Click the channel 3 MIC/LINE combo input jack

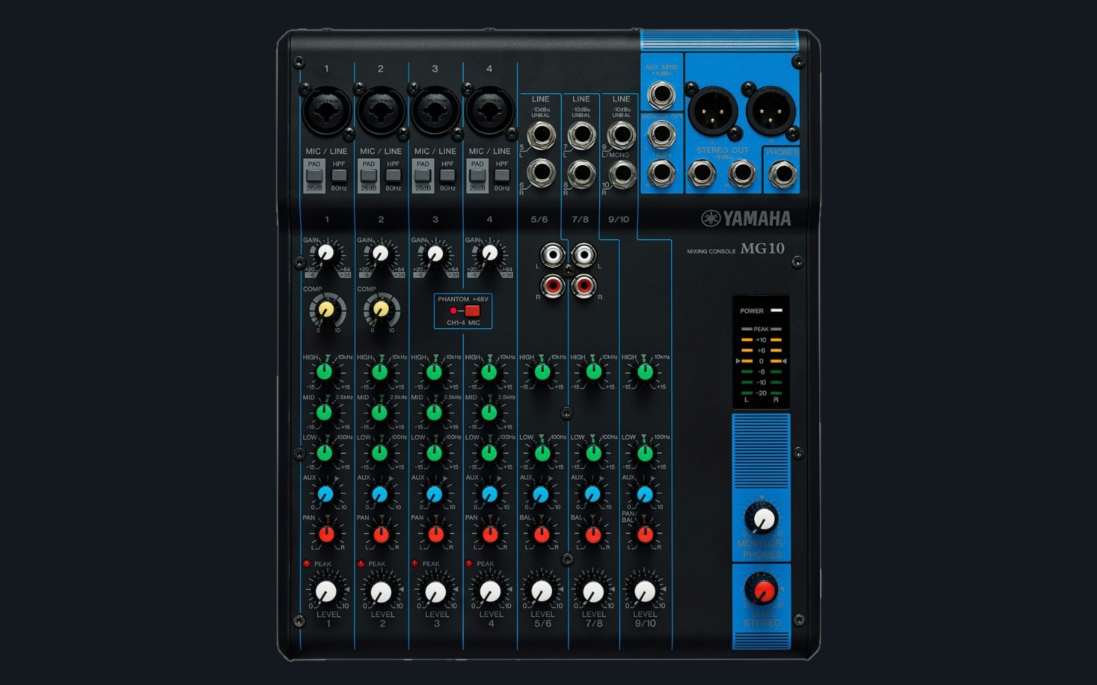[x=435, y=110]
